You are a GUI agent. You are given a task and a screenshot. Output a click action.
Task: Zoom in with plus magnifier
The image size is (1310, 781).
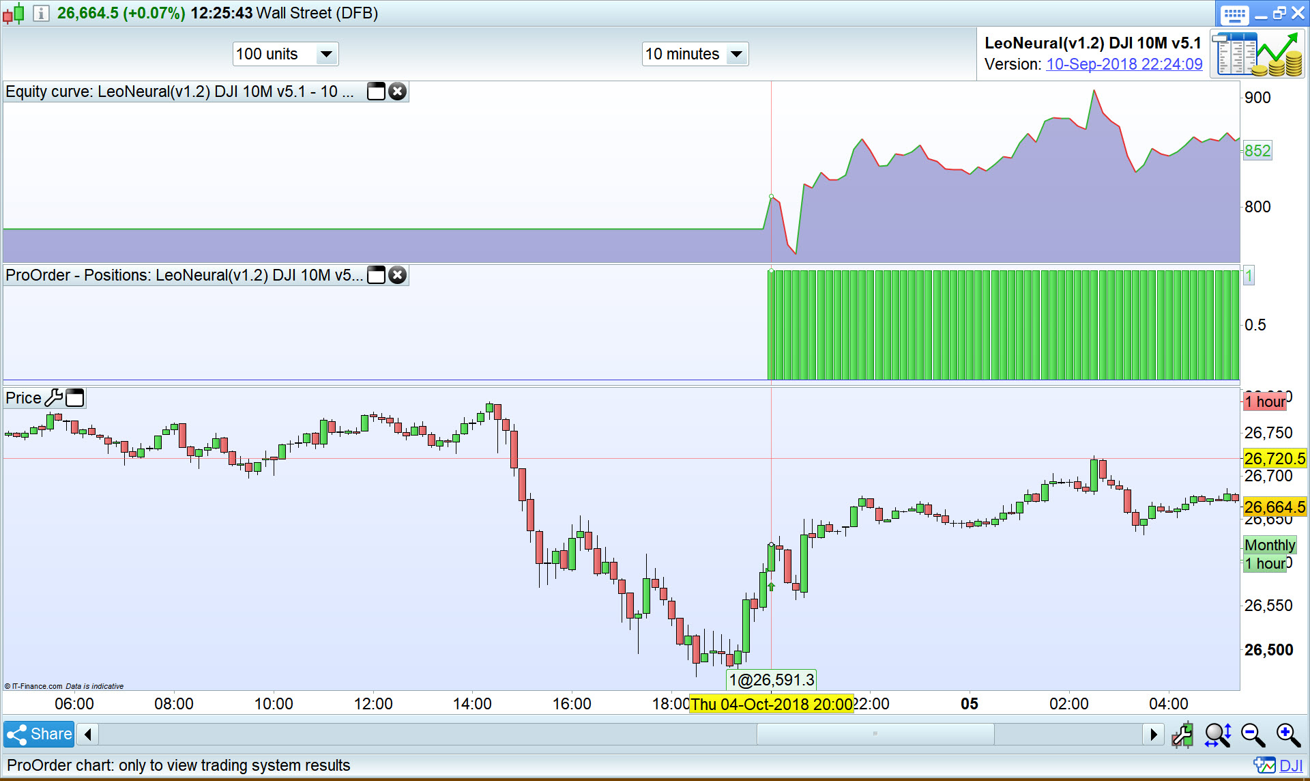[1288, 735]
